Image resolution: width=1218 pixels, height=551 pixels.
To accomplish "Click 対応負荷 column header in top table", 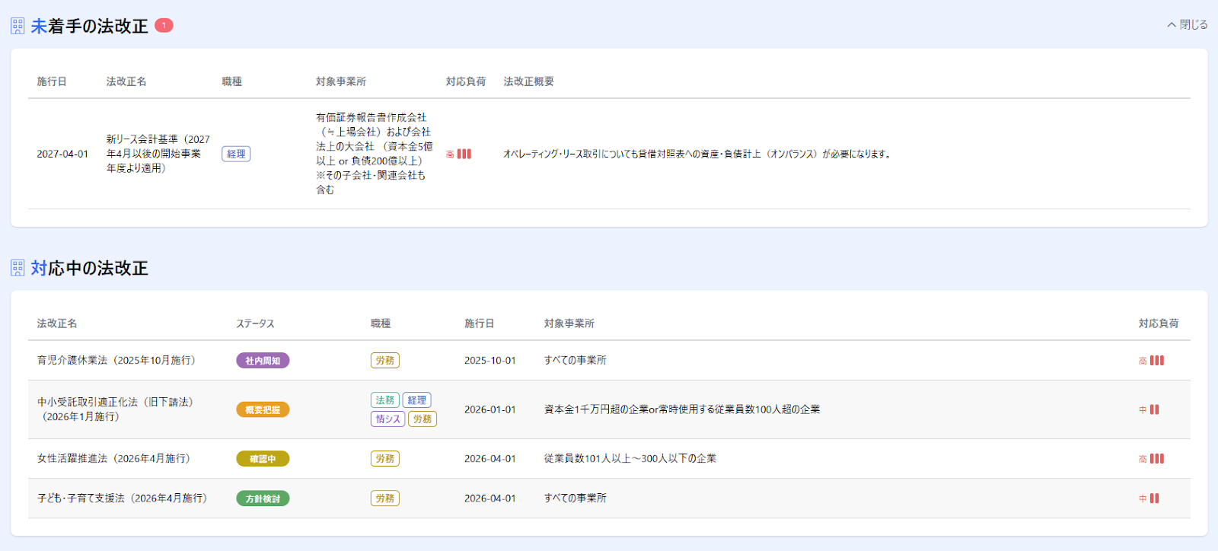I will [466, 81].
